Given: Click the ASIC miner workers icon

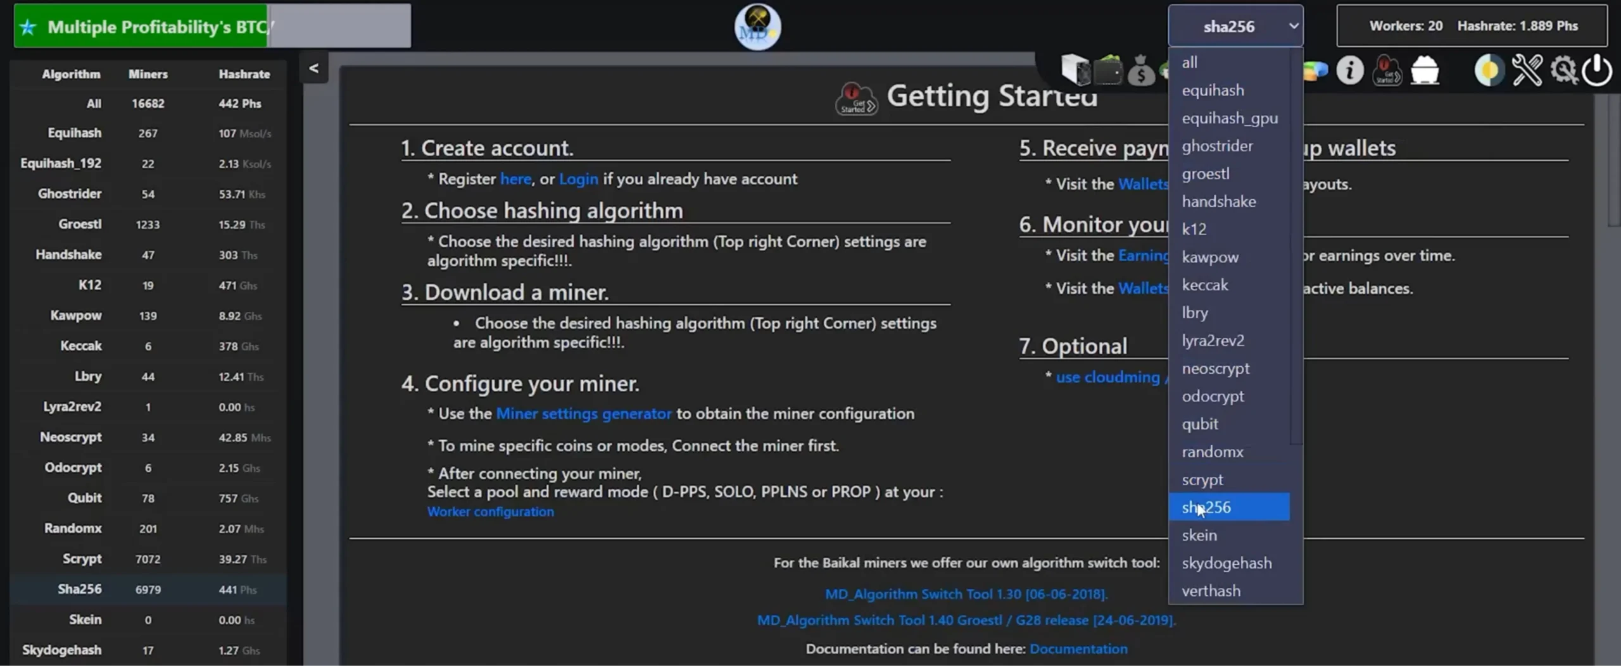Looking at the screenshot, I should click(x=1075, y=70).
